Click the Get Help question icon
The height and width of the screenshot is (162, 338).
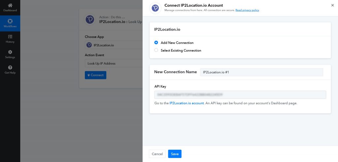tap(10, 67)
